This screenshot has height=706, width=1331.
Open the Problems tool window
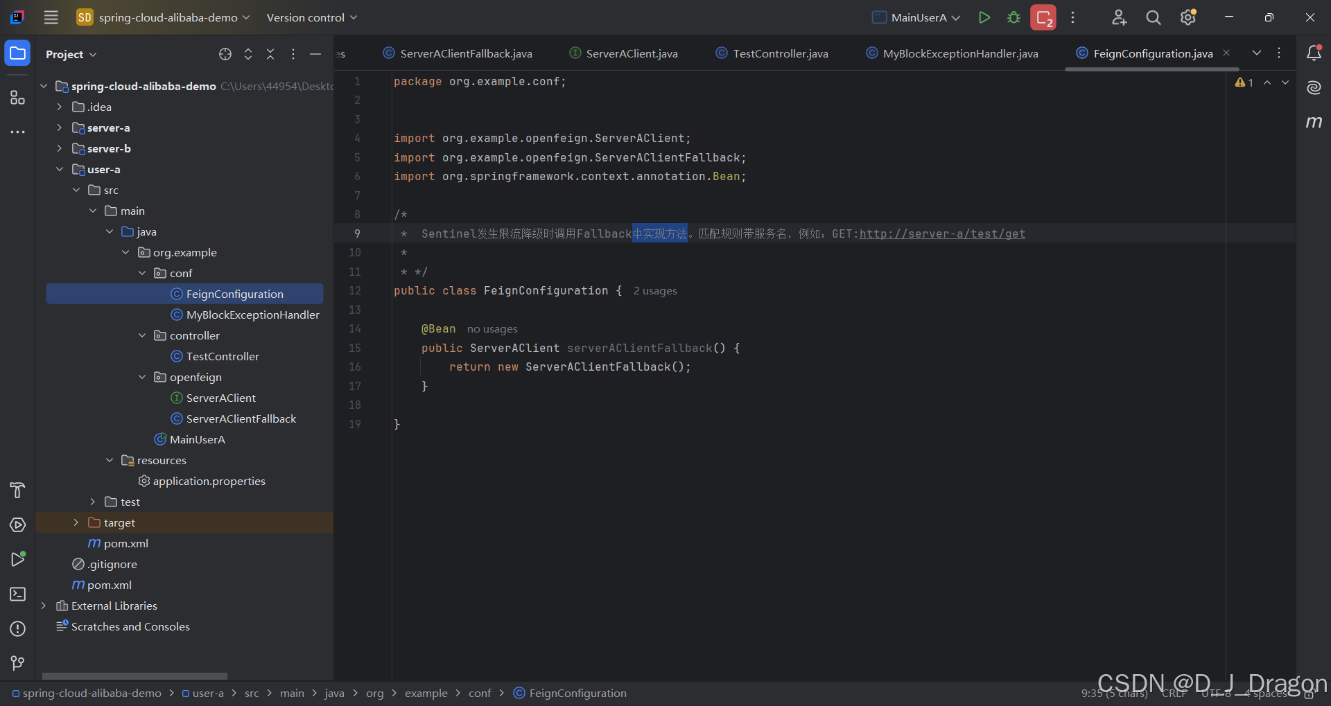click(17, 628)
